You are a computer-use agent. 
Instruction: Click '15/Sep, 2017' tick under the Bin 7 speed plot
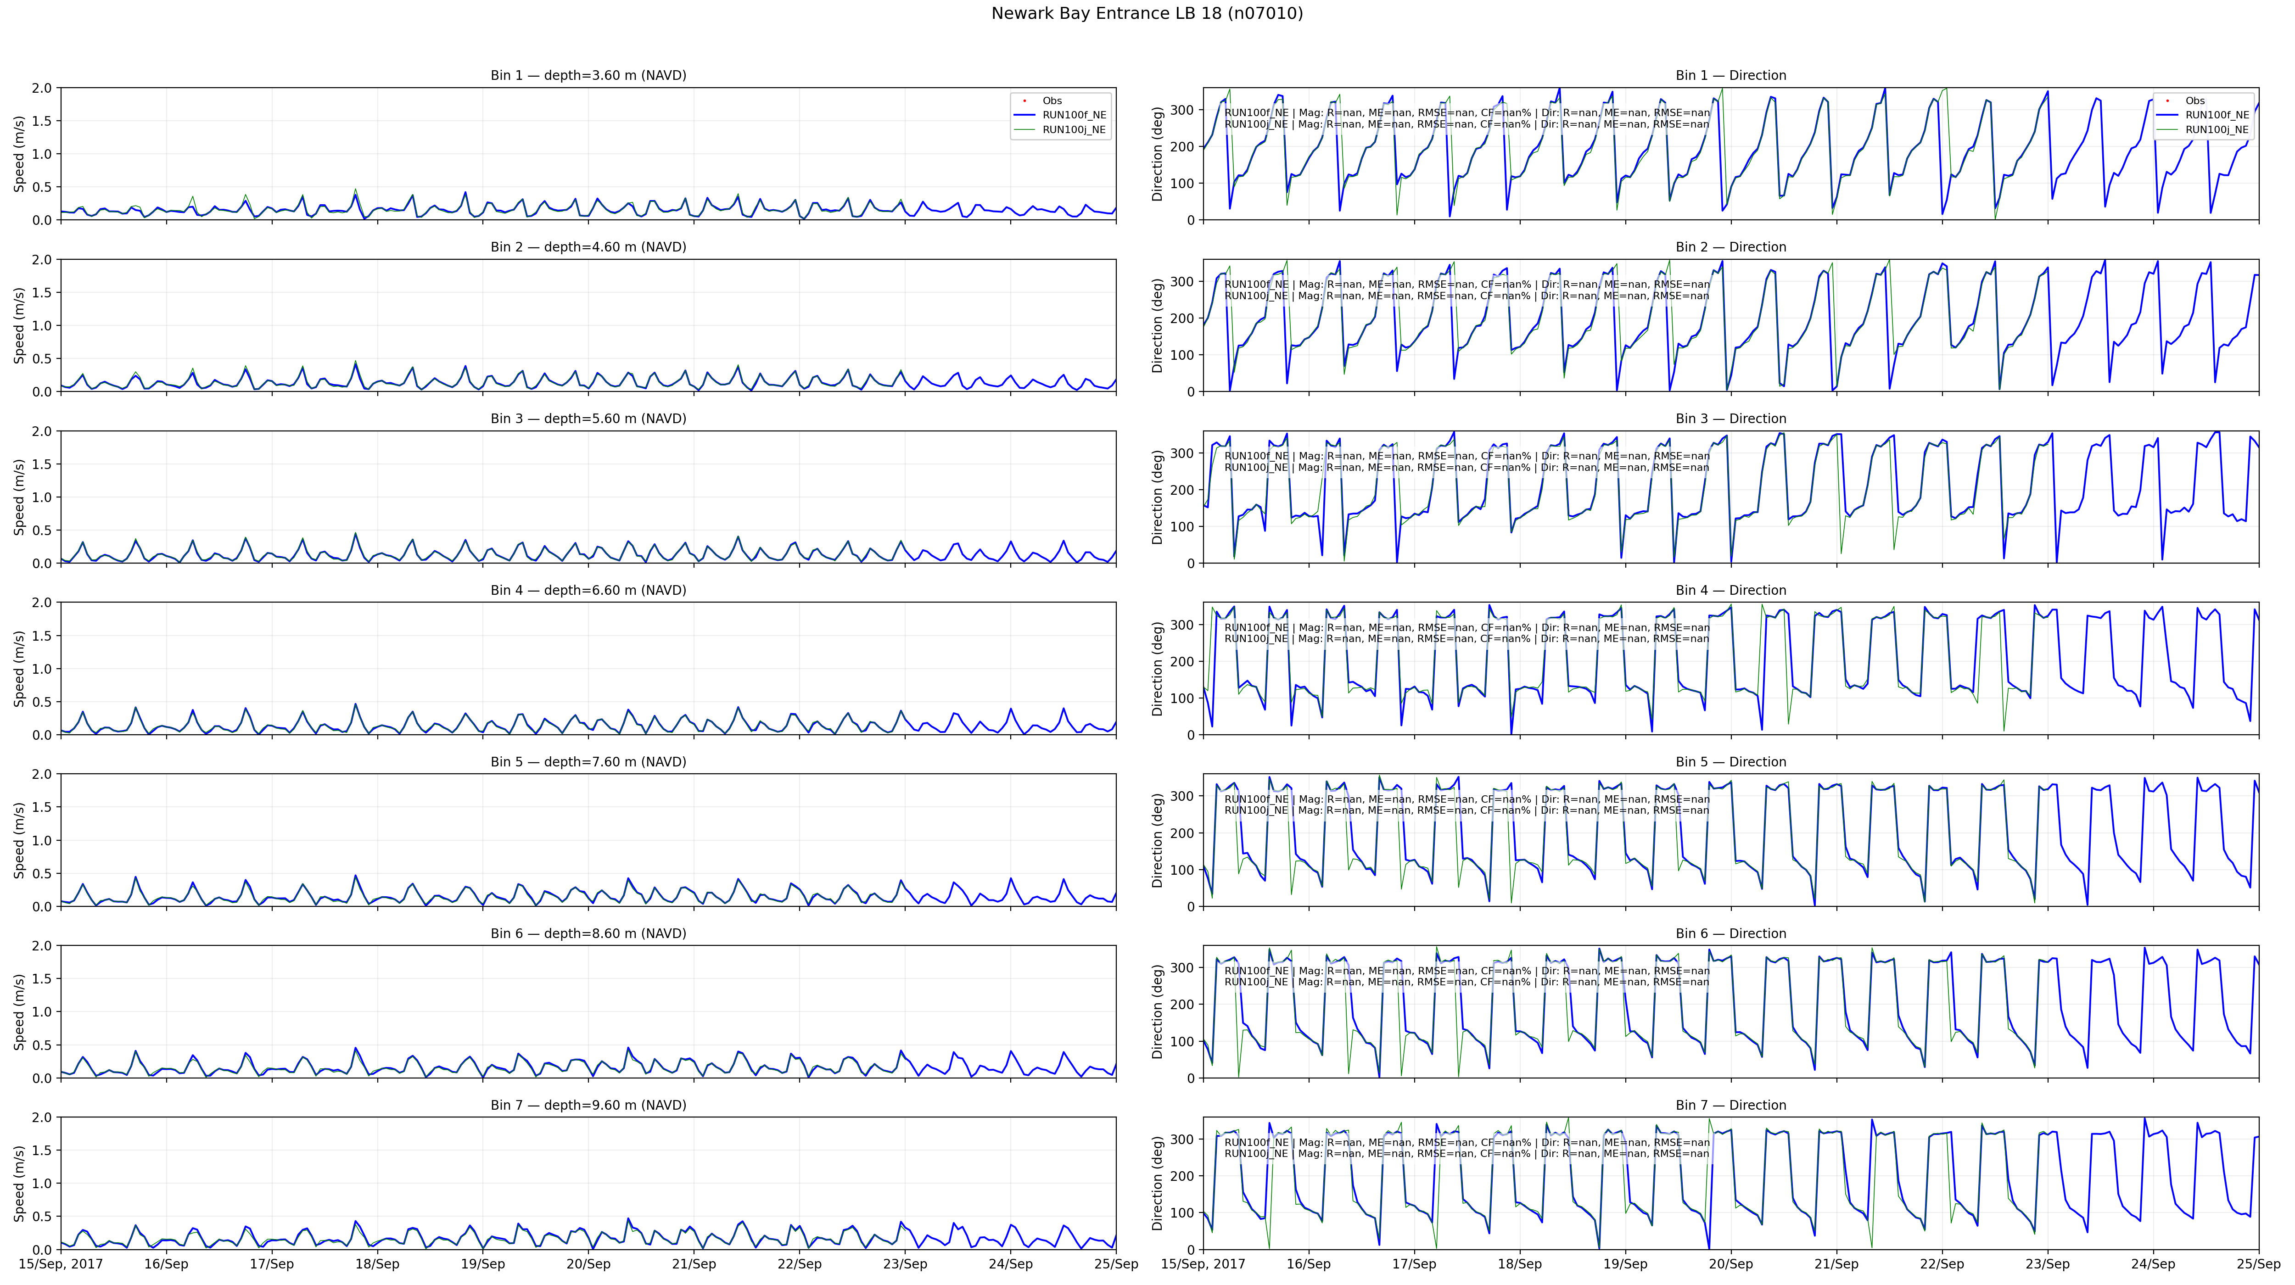(61, 1264)
